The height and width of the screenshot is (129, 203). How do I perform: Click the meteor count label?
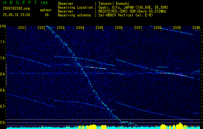coord(46,10)
